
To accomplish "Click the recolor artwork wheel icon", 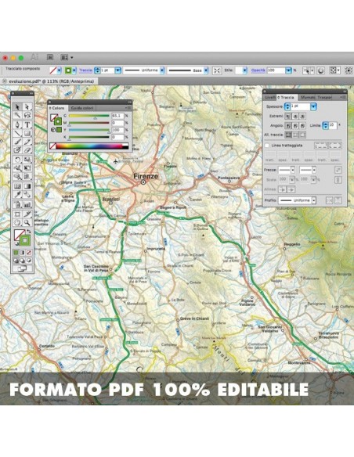I will pyautogui.click(x=321, y=70).
